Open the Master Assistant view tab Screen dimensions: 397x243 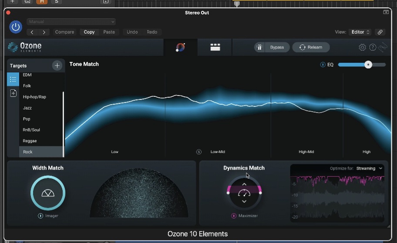click(x=181, y=47)
